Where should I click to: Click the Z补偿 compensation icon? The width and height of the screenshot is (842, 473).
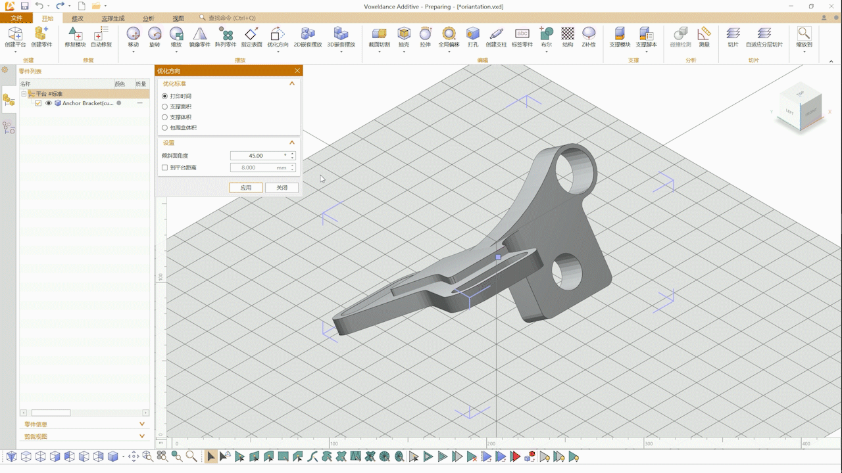pos(589,34)
